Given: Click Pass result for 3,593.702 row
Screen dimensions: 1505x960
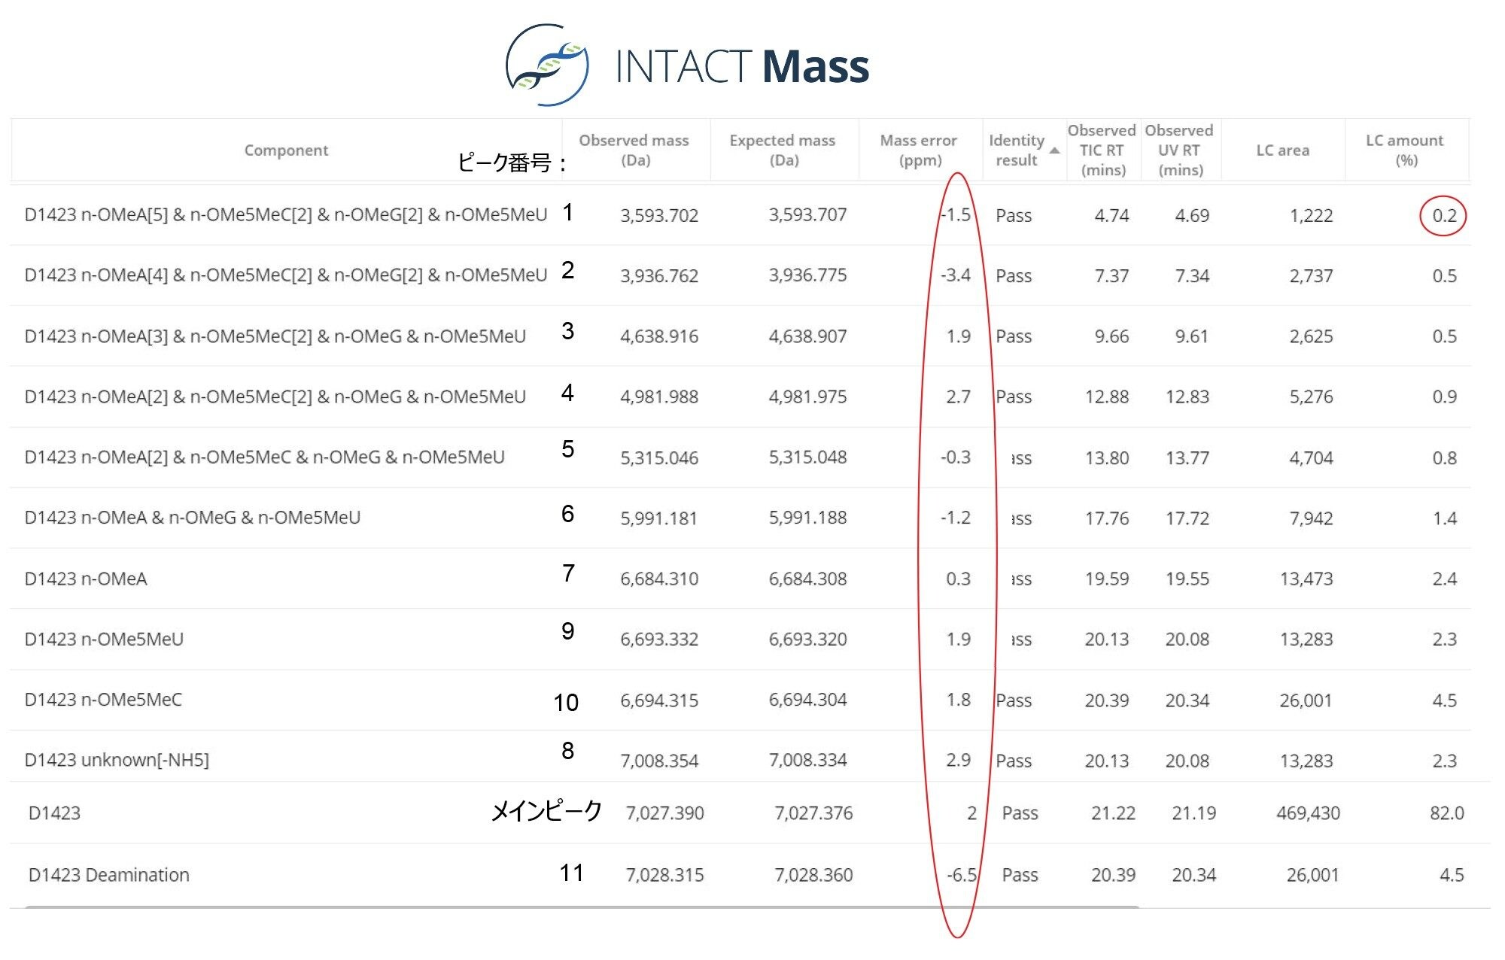Looking at the screenshot, I should pyautogui.click(x=1014, y=215).
